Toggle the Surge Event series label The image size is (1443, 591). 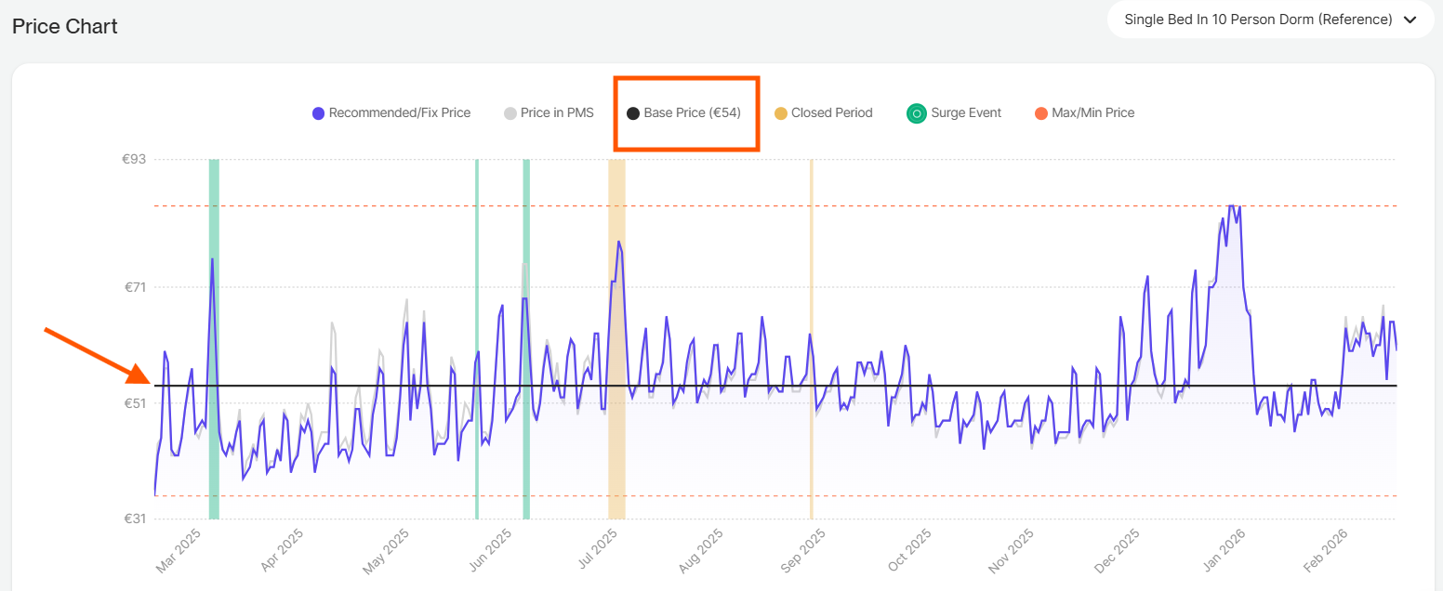[967, 113]
